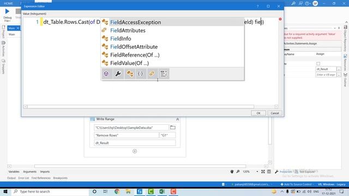Open the Test Explorer tab
The image size is (349, 196).
pyautogui.click(x=305, y=172)
